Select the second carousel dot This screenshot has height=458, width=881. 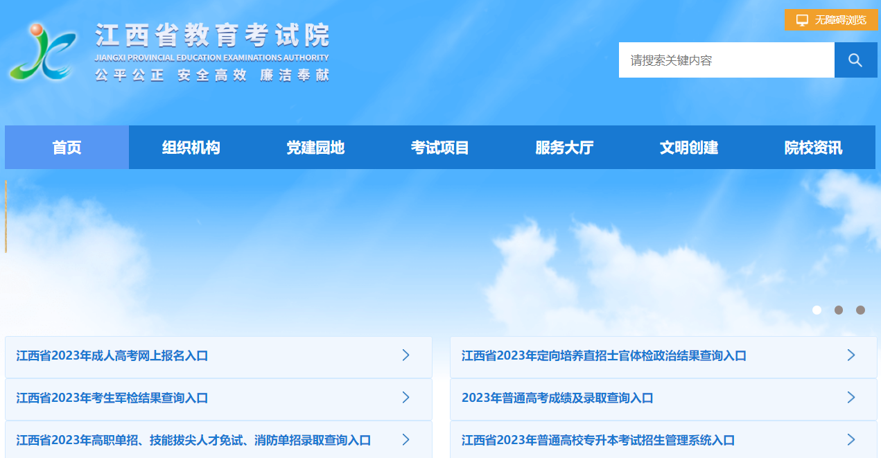tap(839, 310)
